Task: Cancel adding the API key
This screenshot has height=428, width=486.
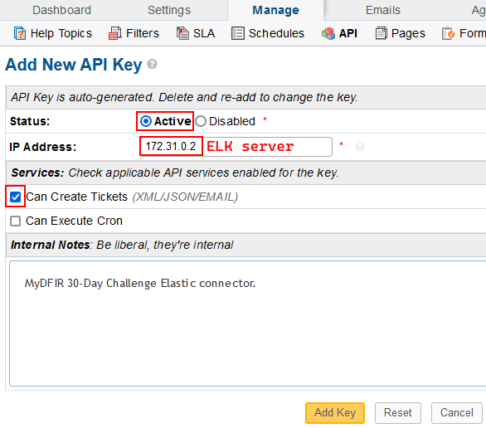Action: (457, 413)
